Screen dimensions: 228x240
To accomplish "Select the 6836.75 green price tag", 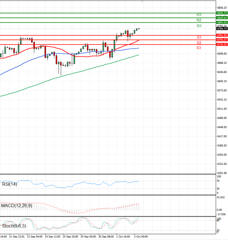I will pos(222,13).
